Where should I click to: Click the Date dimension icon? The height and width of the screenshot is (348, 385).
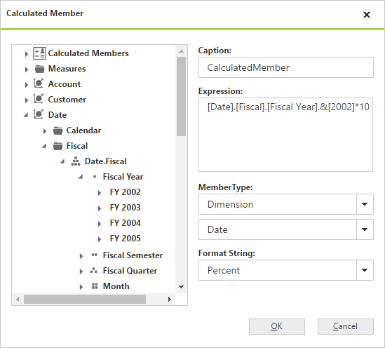click(39, 114)
